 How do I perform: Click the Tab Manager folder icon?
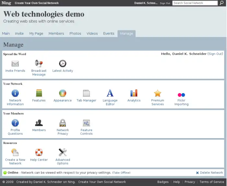86,93
